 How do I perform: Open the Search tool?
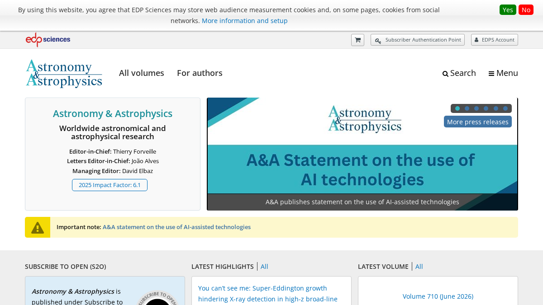point(459,73)
